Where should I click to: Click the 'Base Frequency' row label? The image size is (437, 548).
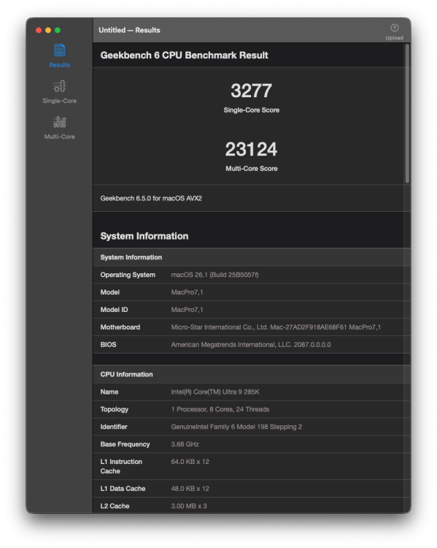(125, 444)
